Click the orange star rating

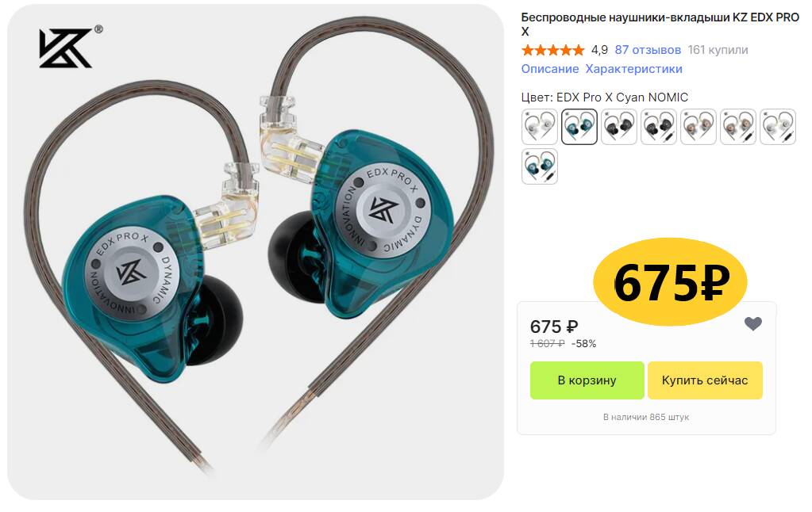click(x=553, y=50)
